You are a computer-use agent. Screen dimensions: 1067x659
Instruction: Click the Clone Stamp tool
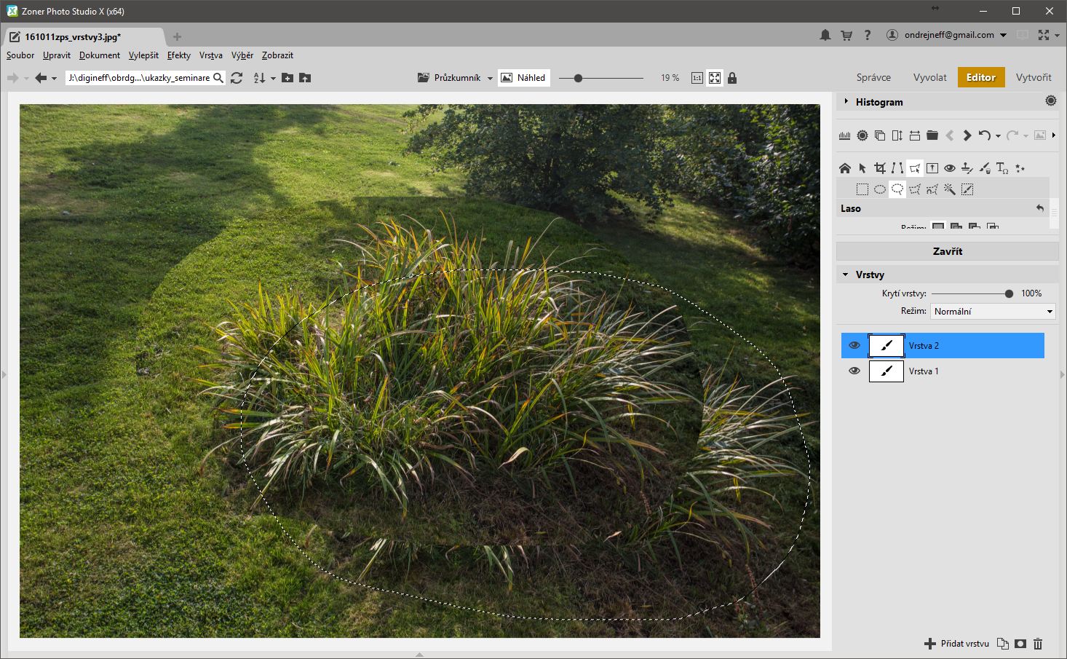click(x=967, y=168)
